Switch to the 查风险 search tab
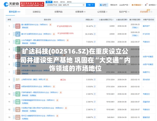The image size is (157, 121). pyautogui.click(x=69, y=2)
